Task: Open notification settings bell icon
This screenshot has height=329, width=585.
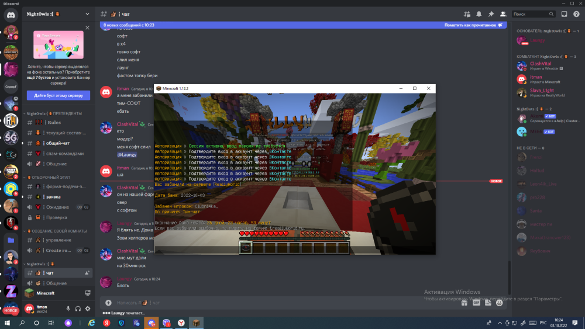Action: [x=479, y=14]
